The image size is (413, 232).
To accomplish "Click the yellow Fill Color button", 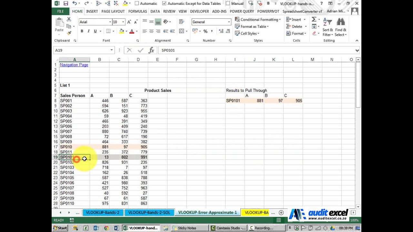I will point(121,31).
